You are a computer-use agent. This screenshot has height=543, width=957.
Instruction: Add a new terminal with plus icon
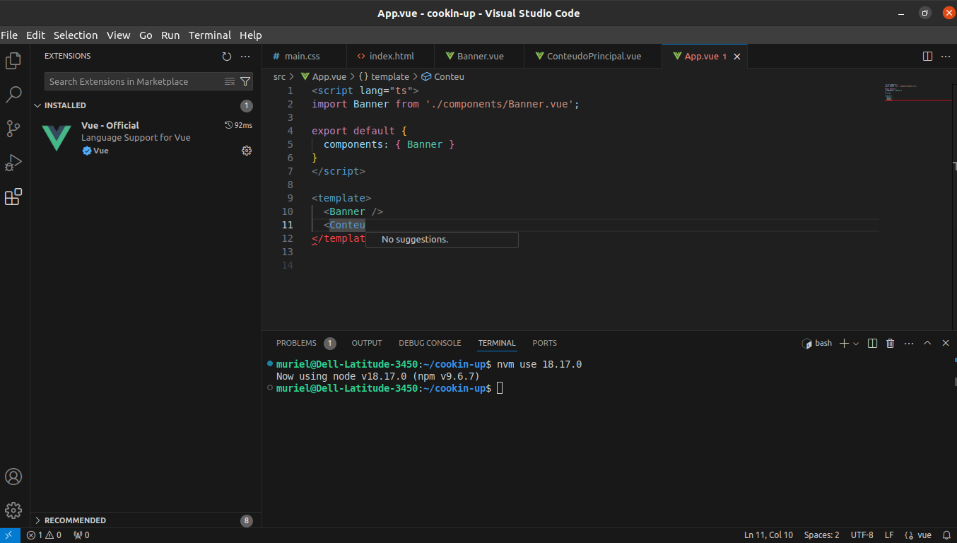(843, 343)
